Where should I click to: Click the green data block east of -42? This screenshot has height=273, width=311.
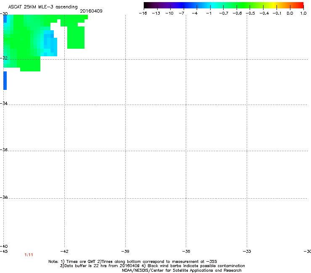point(76,37)
